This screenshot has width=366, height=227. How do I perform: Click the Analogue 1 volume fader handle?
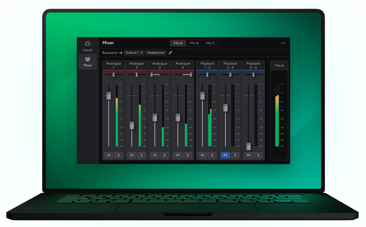point(108,95)
